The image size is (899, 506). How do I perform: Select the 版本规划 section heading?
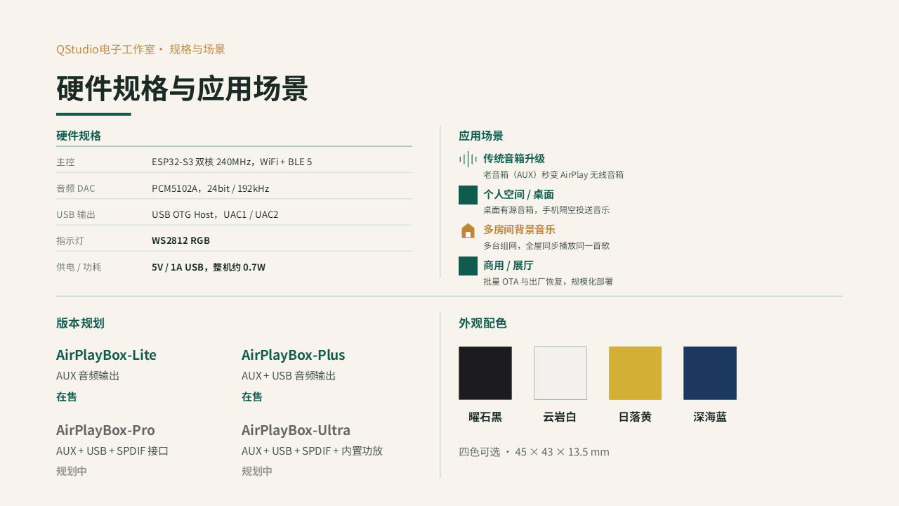click(80, 323)
